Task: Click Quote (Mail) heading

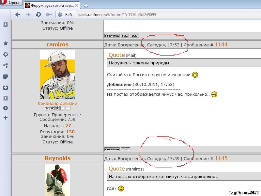Action: coord(123,55)
